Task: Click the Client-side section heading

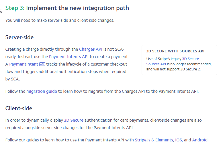Action: [19, 108]
